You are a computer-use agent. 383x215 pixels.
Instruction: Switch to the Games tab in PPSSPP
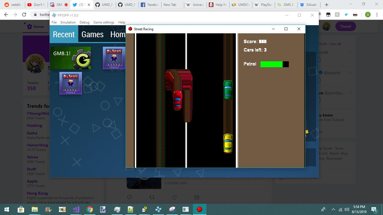93,34
